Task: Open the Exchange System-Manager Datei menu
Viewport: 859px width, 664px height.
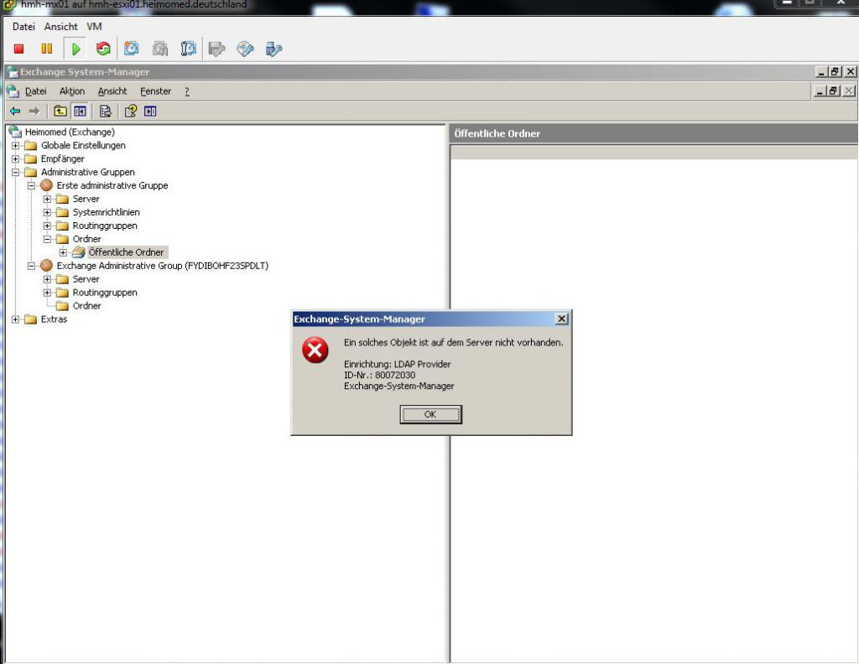Action: pos(35,91)
